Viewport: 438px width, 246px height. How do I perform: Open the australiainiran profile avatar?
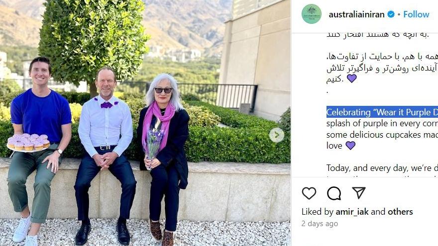(312, 14)
